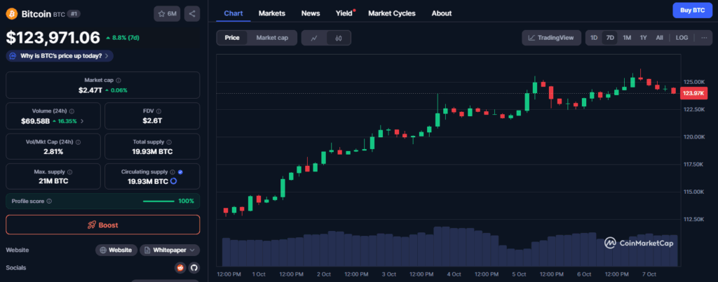Open the GitHub social icon

point(194,268)
